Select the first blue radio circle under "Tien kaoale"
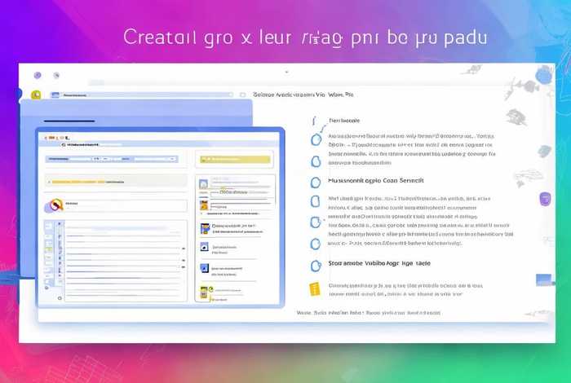Image resolution: width=571 pixels, height=383 pixels. 316,139
